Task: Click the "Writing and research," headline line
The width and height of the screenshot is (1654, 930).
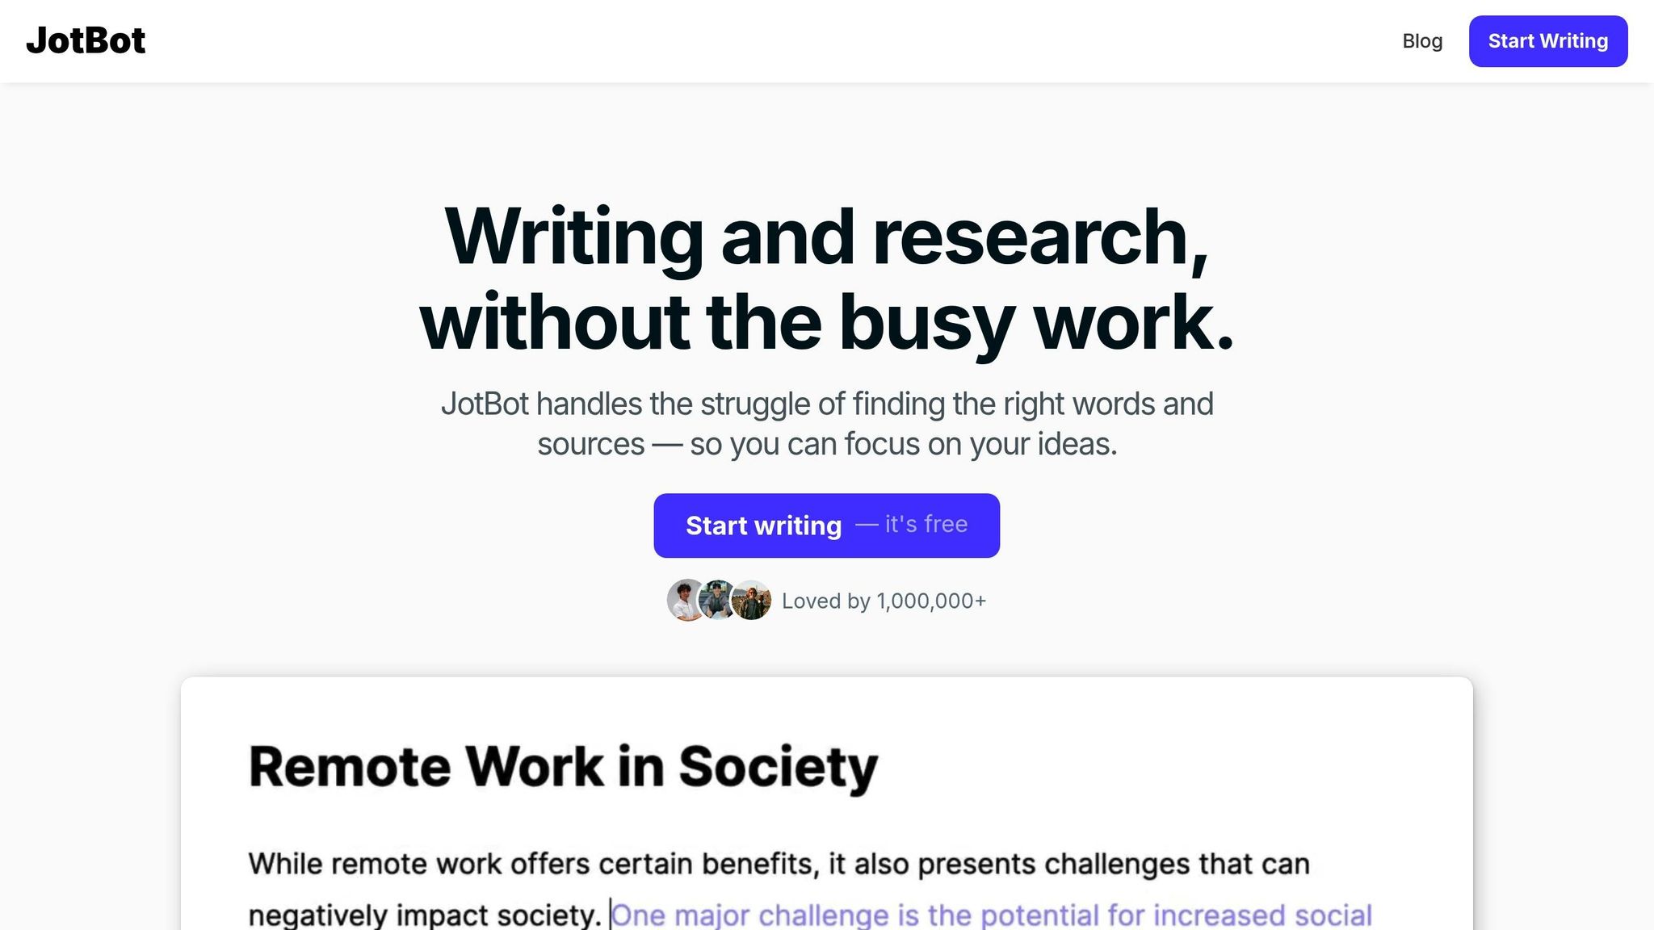Action: point(826,237)
